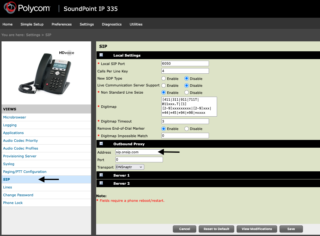Open the Audio Codec Priority page

click(20, 141)
